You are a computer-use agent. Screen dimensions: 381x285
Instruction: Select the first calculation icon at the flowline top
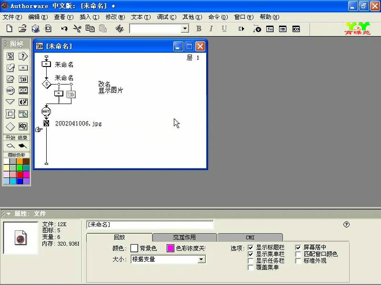[x=46, y=64]
